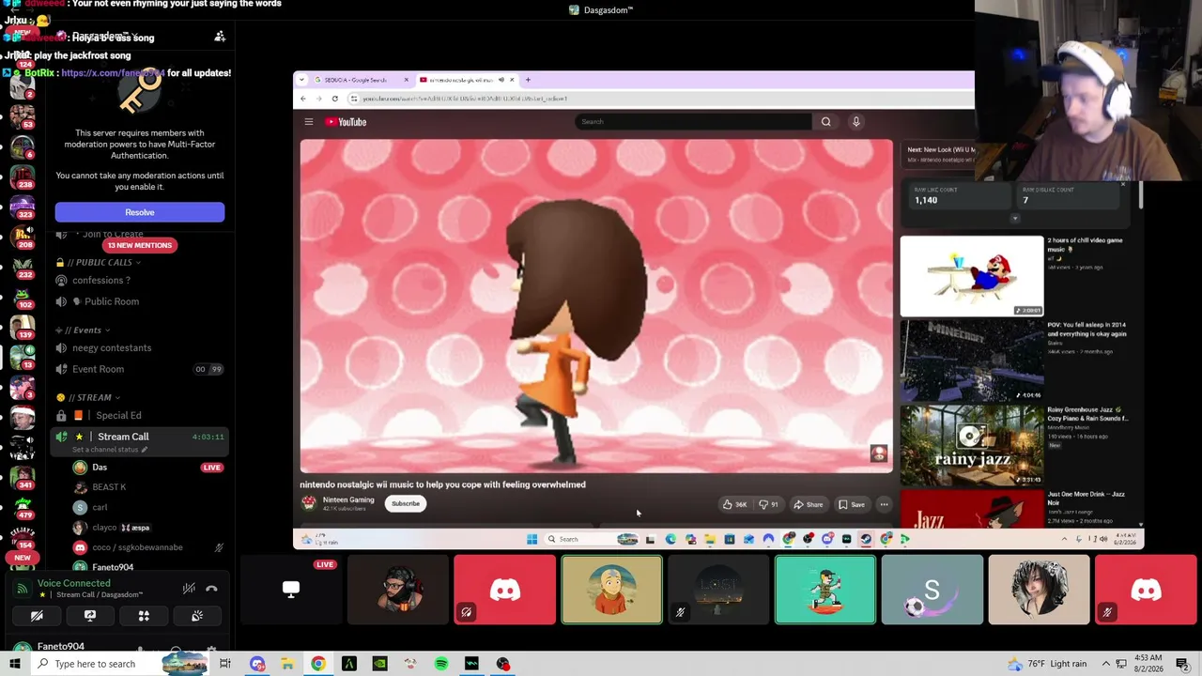This screenshot has height=676, width=1202.
Task: Open Discord from the host taskbar
Action: pos(257,664)
